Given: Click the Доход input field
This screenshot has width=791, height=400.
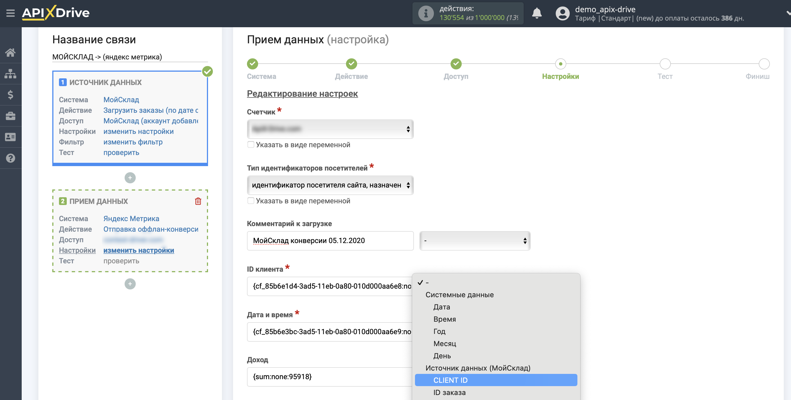Looking at the screenshot, I should click(x=330, y=377).
